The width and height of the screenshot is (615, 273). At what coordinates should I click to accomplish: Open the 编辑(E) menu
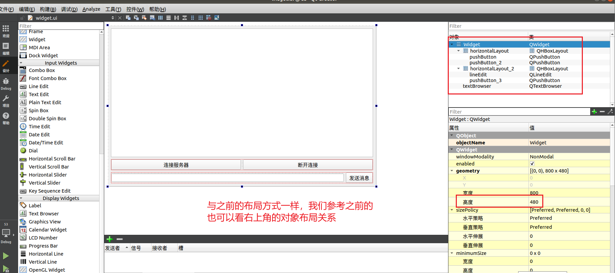click(x=27, y=9)
